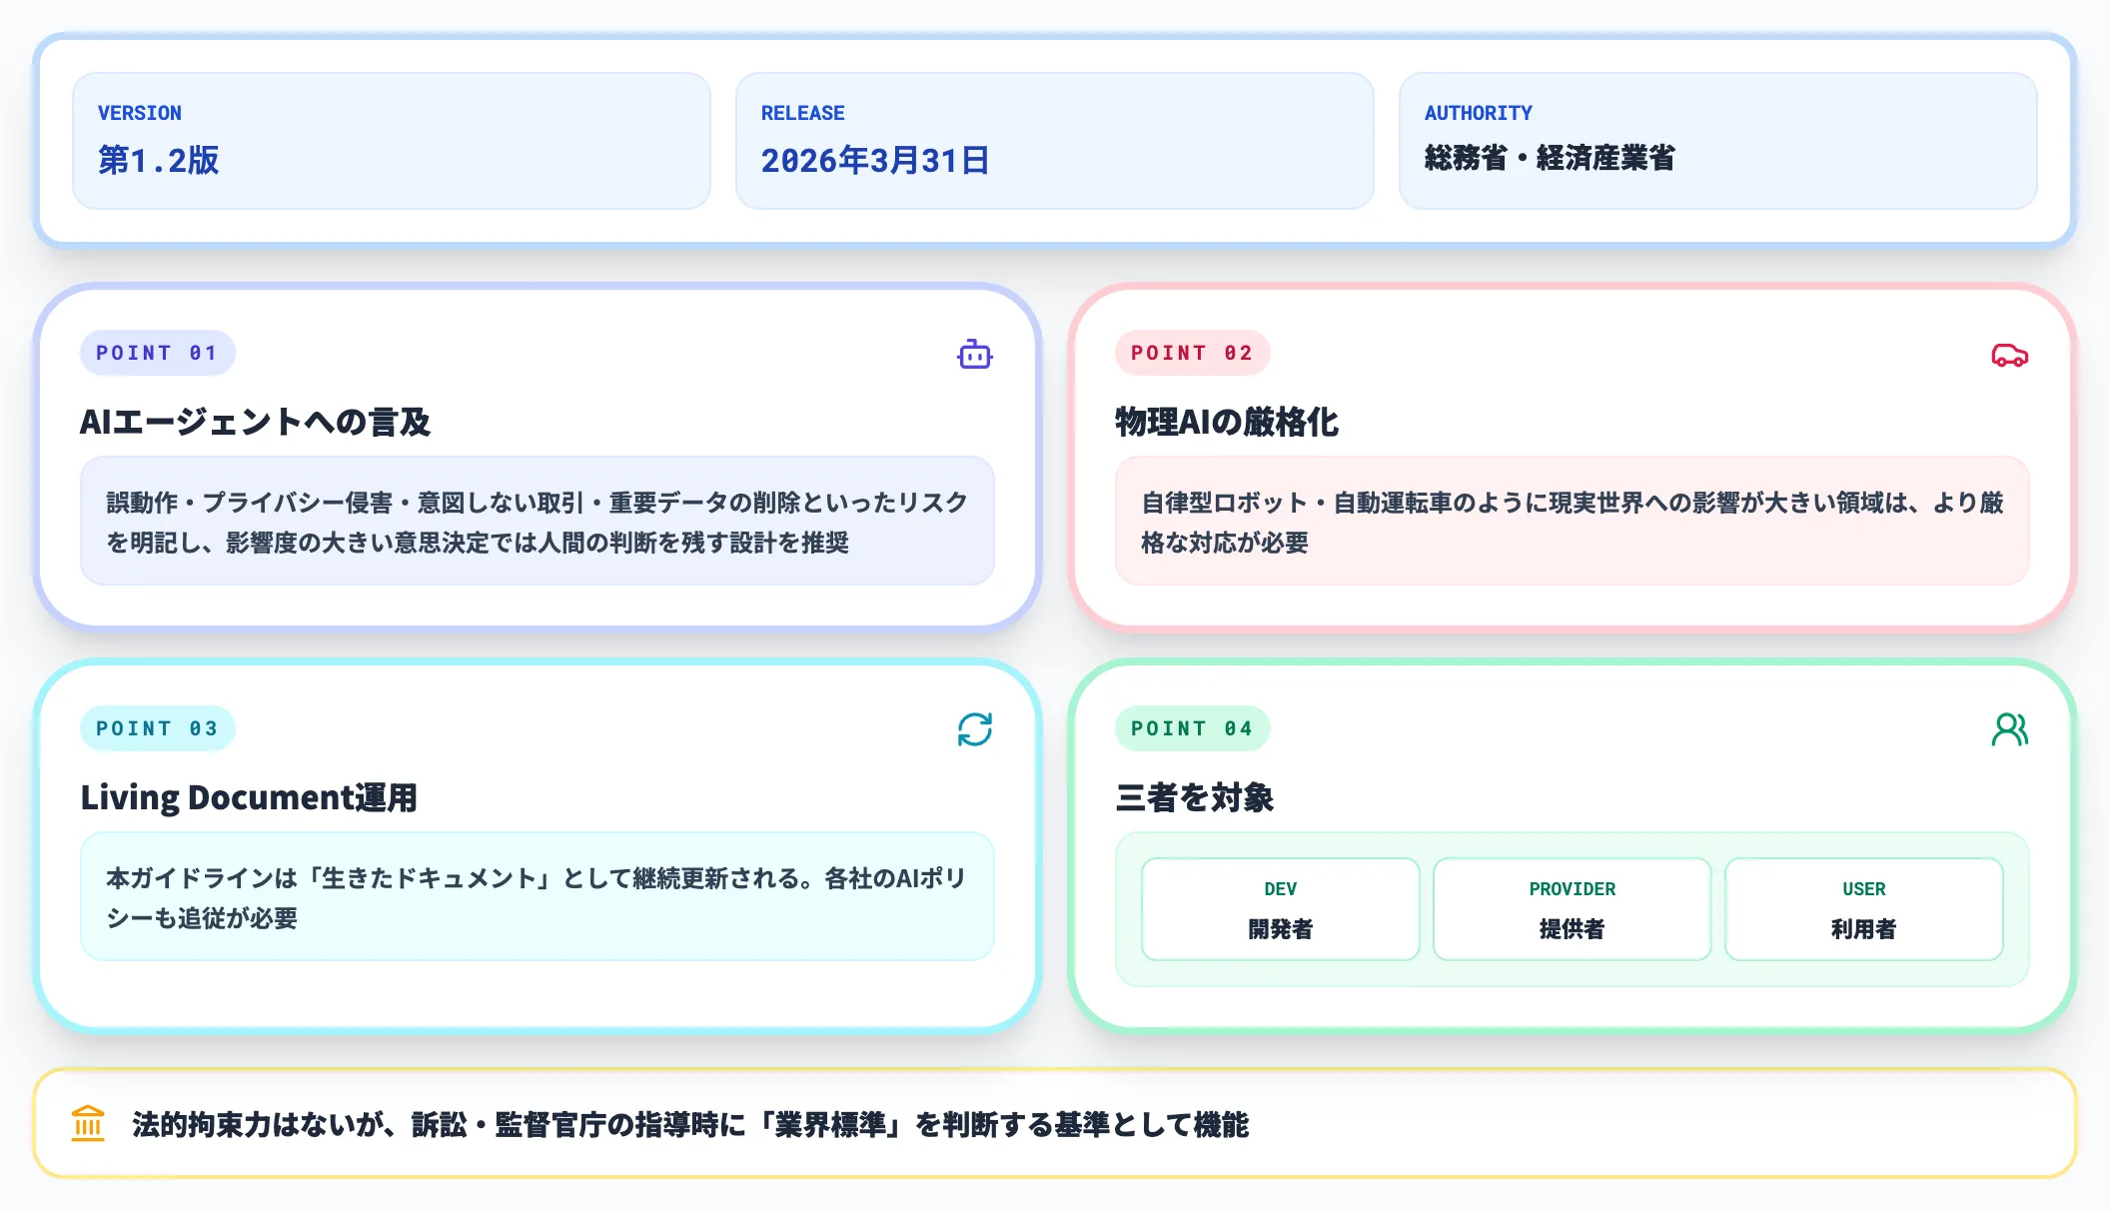This screenshot has height=1211, width=2110.
Task: Click the description starting with 誤動作・プライバシー侵害
Action: tap(537, 522)
